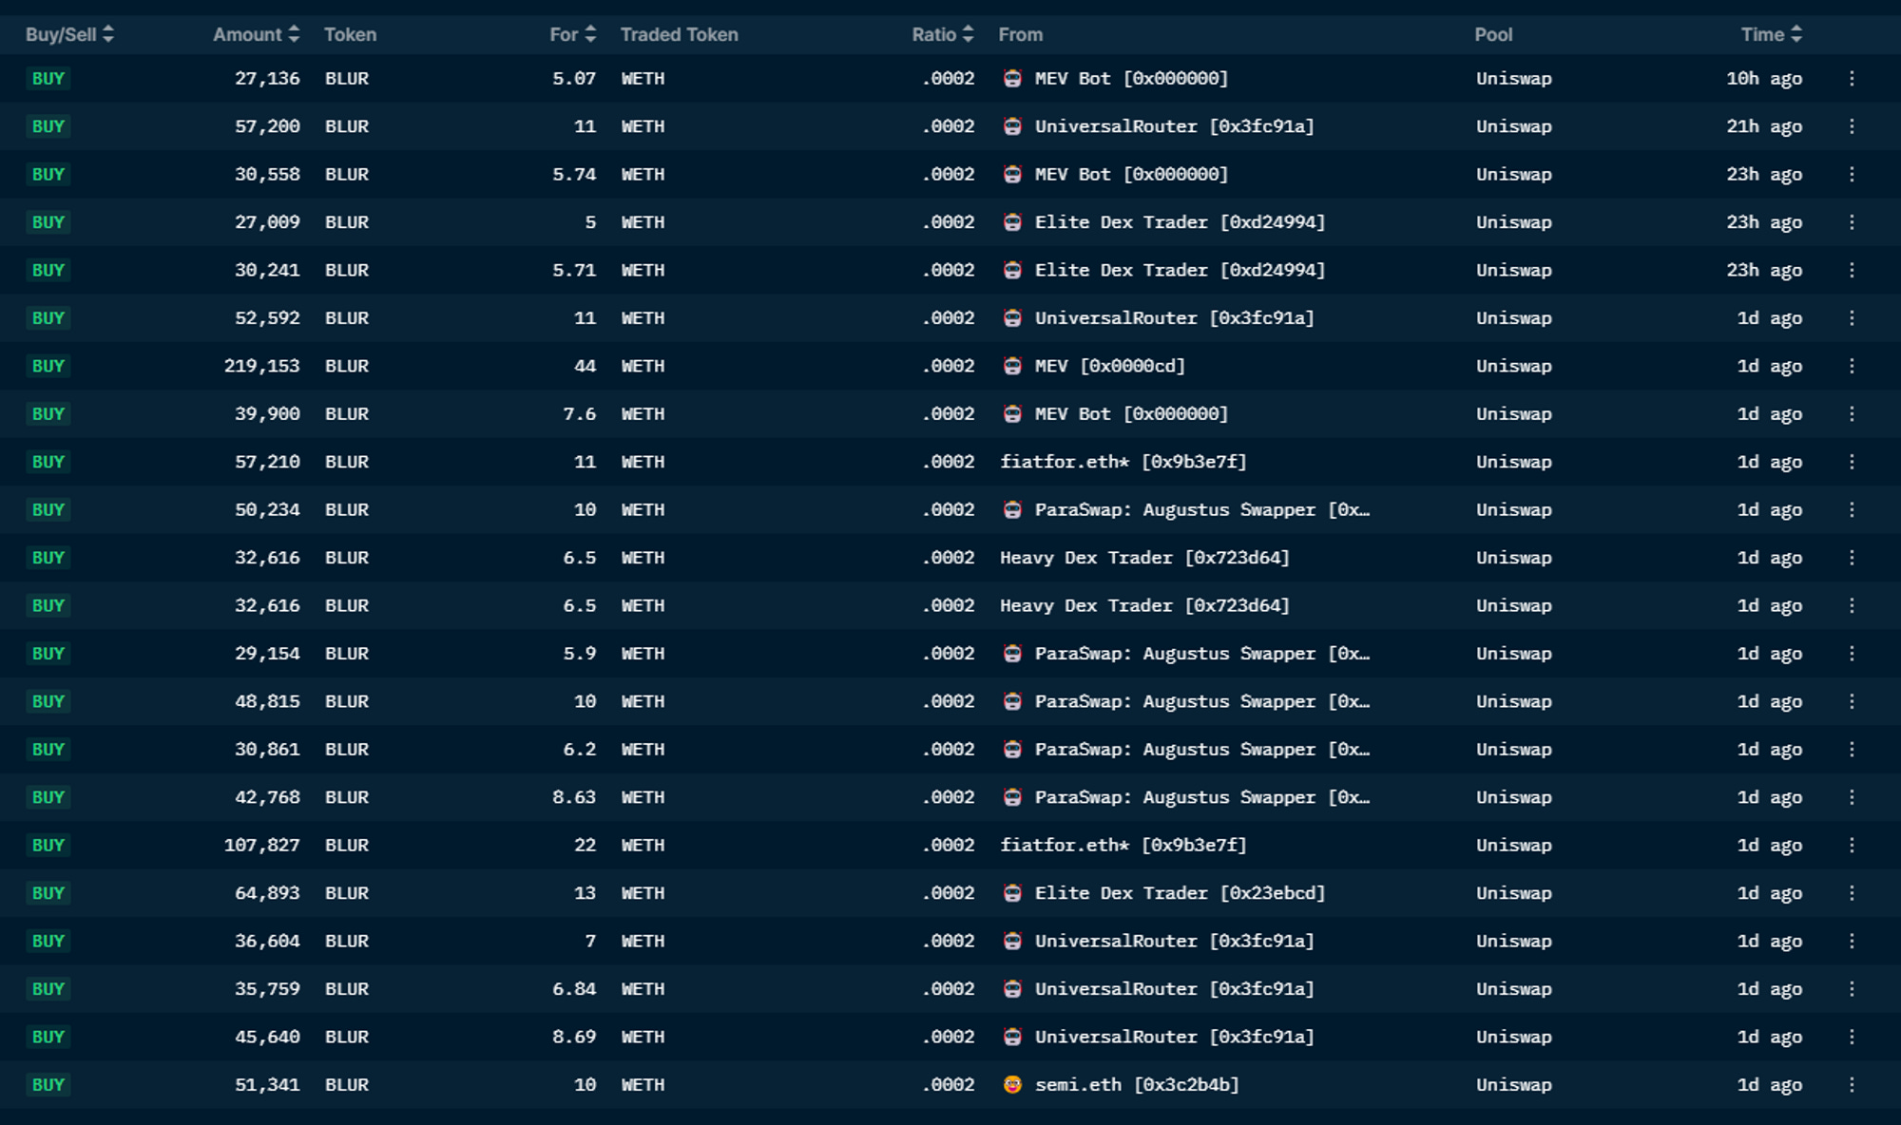Click UniversalRouter link in 57,200 BLUR row

1174,126
